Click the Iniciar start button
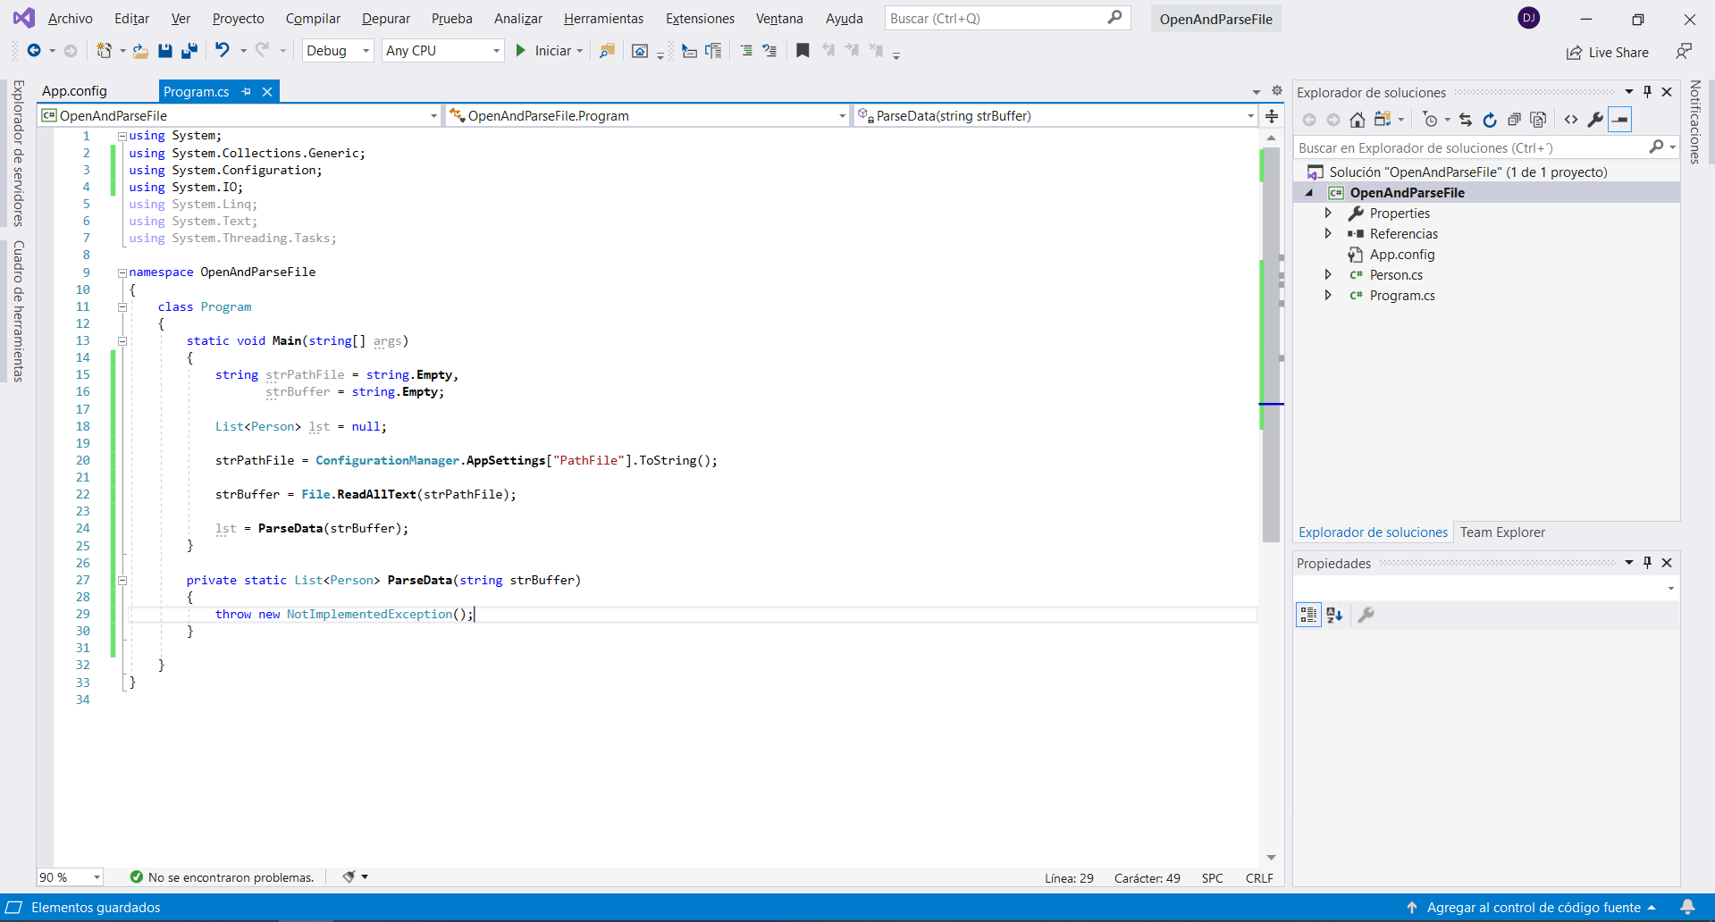Image resolution: width=1715 pixels, height=922 pixels. click(543, 51)
